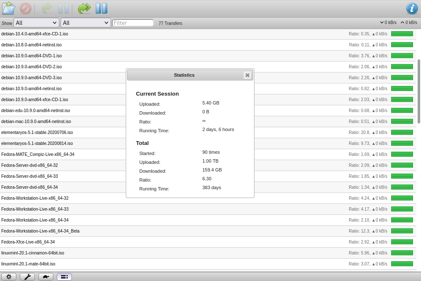This screenshot has width=421, height=281.
Task: Select the debian-10.4.0-amd64-xfce-CD-1.iso torrent
Action: (63, 34)
